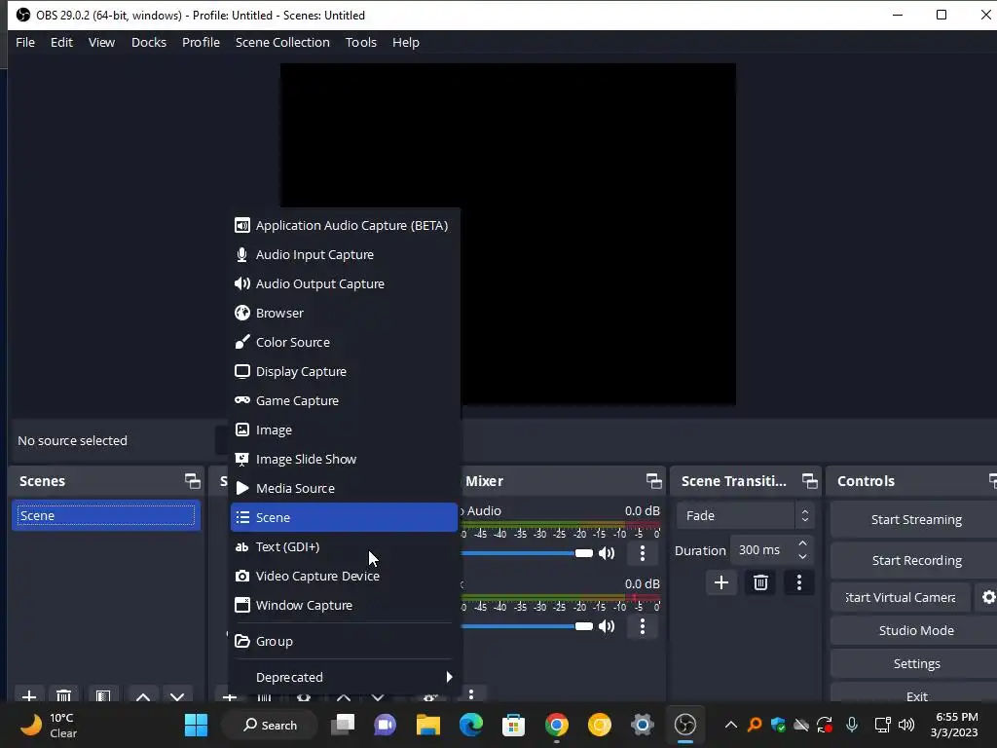Choose Video Capture Device source

click(344, 577)
